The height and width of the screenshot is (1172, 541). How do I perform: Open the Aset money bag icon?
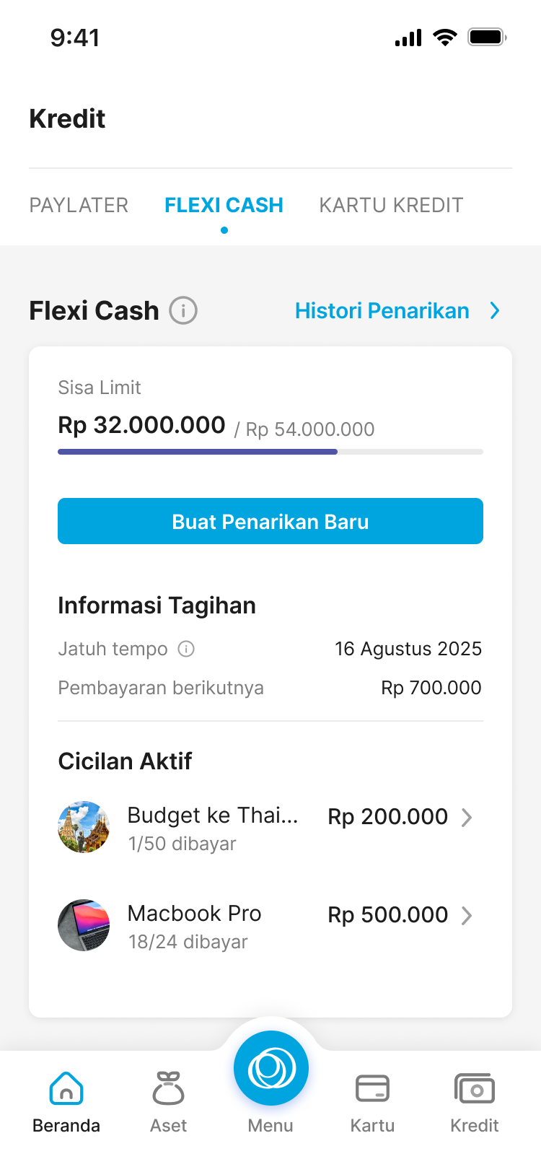[x=168, y=1088]
